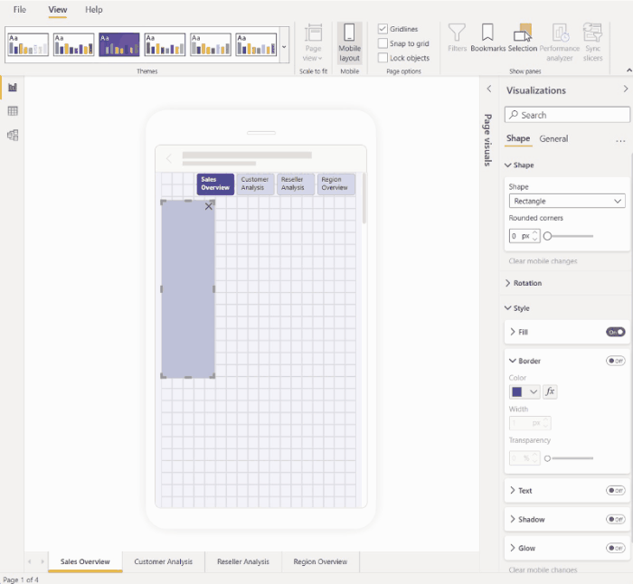Disable the Gridlines checkbox
Viewport: 633px width, 584px height.
(383, 29)
